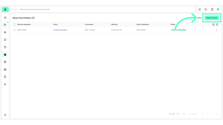Screen dimensions: 223x125
Task: Sort by Date de réception column header
Action: [24, 24]
